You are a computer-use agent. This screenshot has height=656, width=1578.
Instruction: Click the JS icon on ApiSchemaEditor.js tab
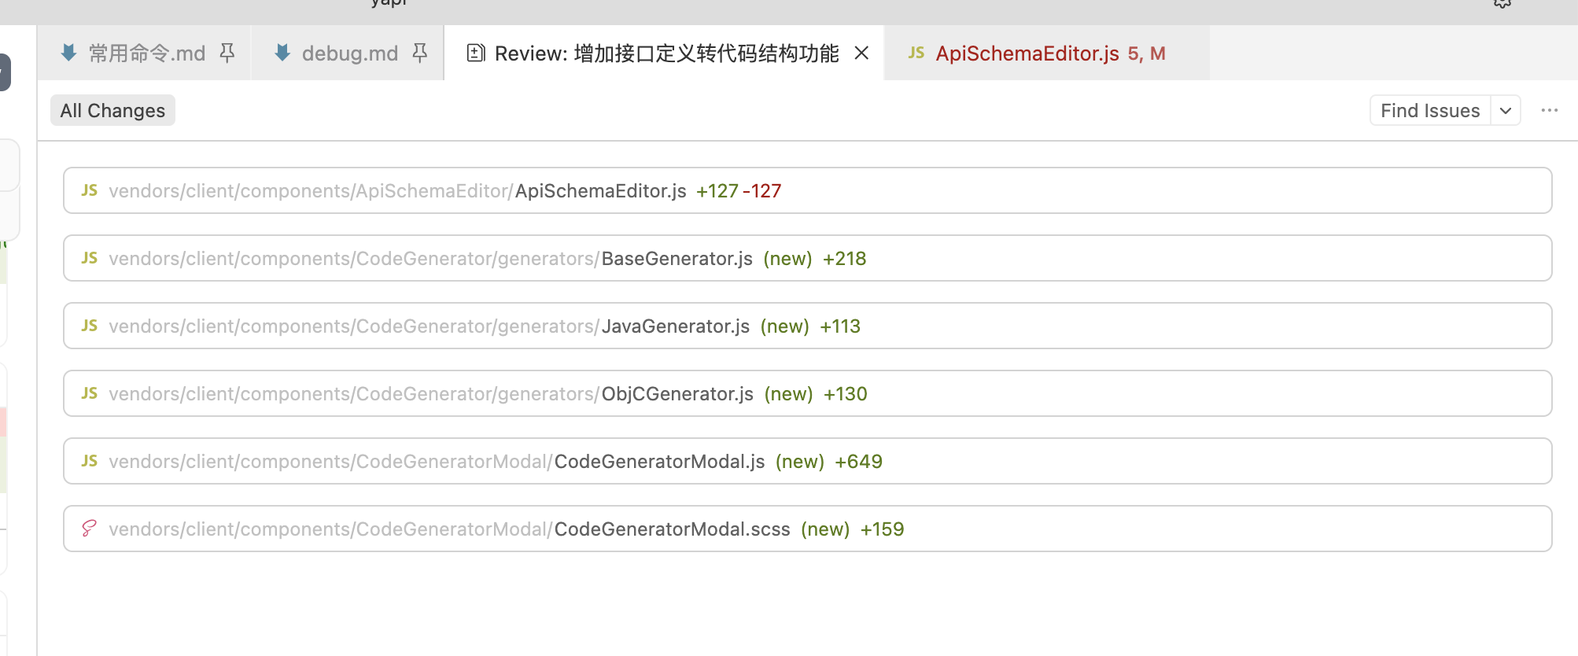916,53
